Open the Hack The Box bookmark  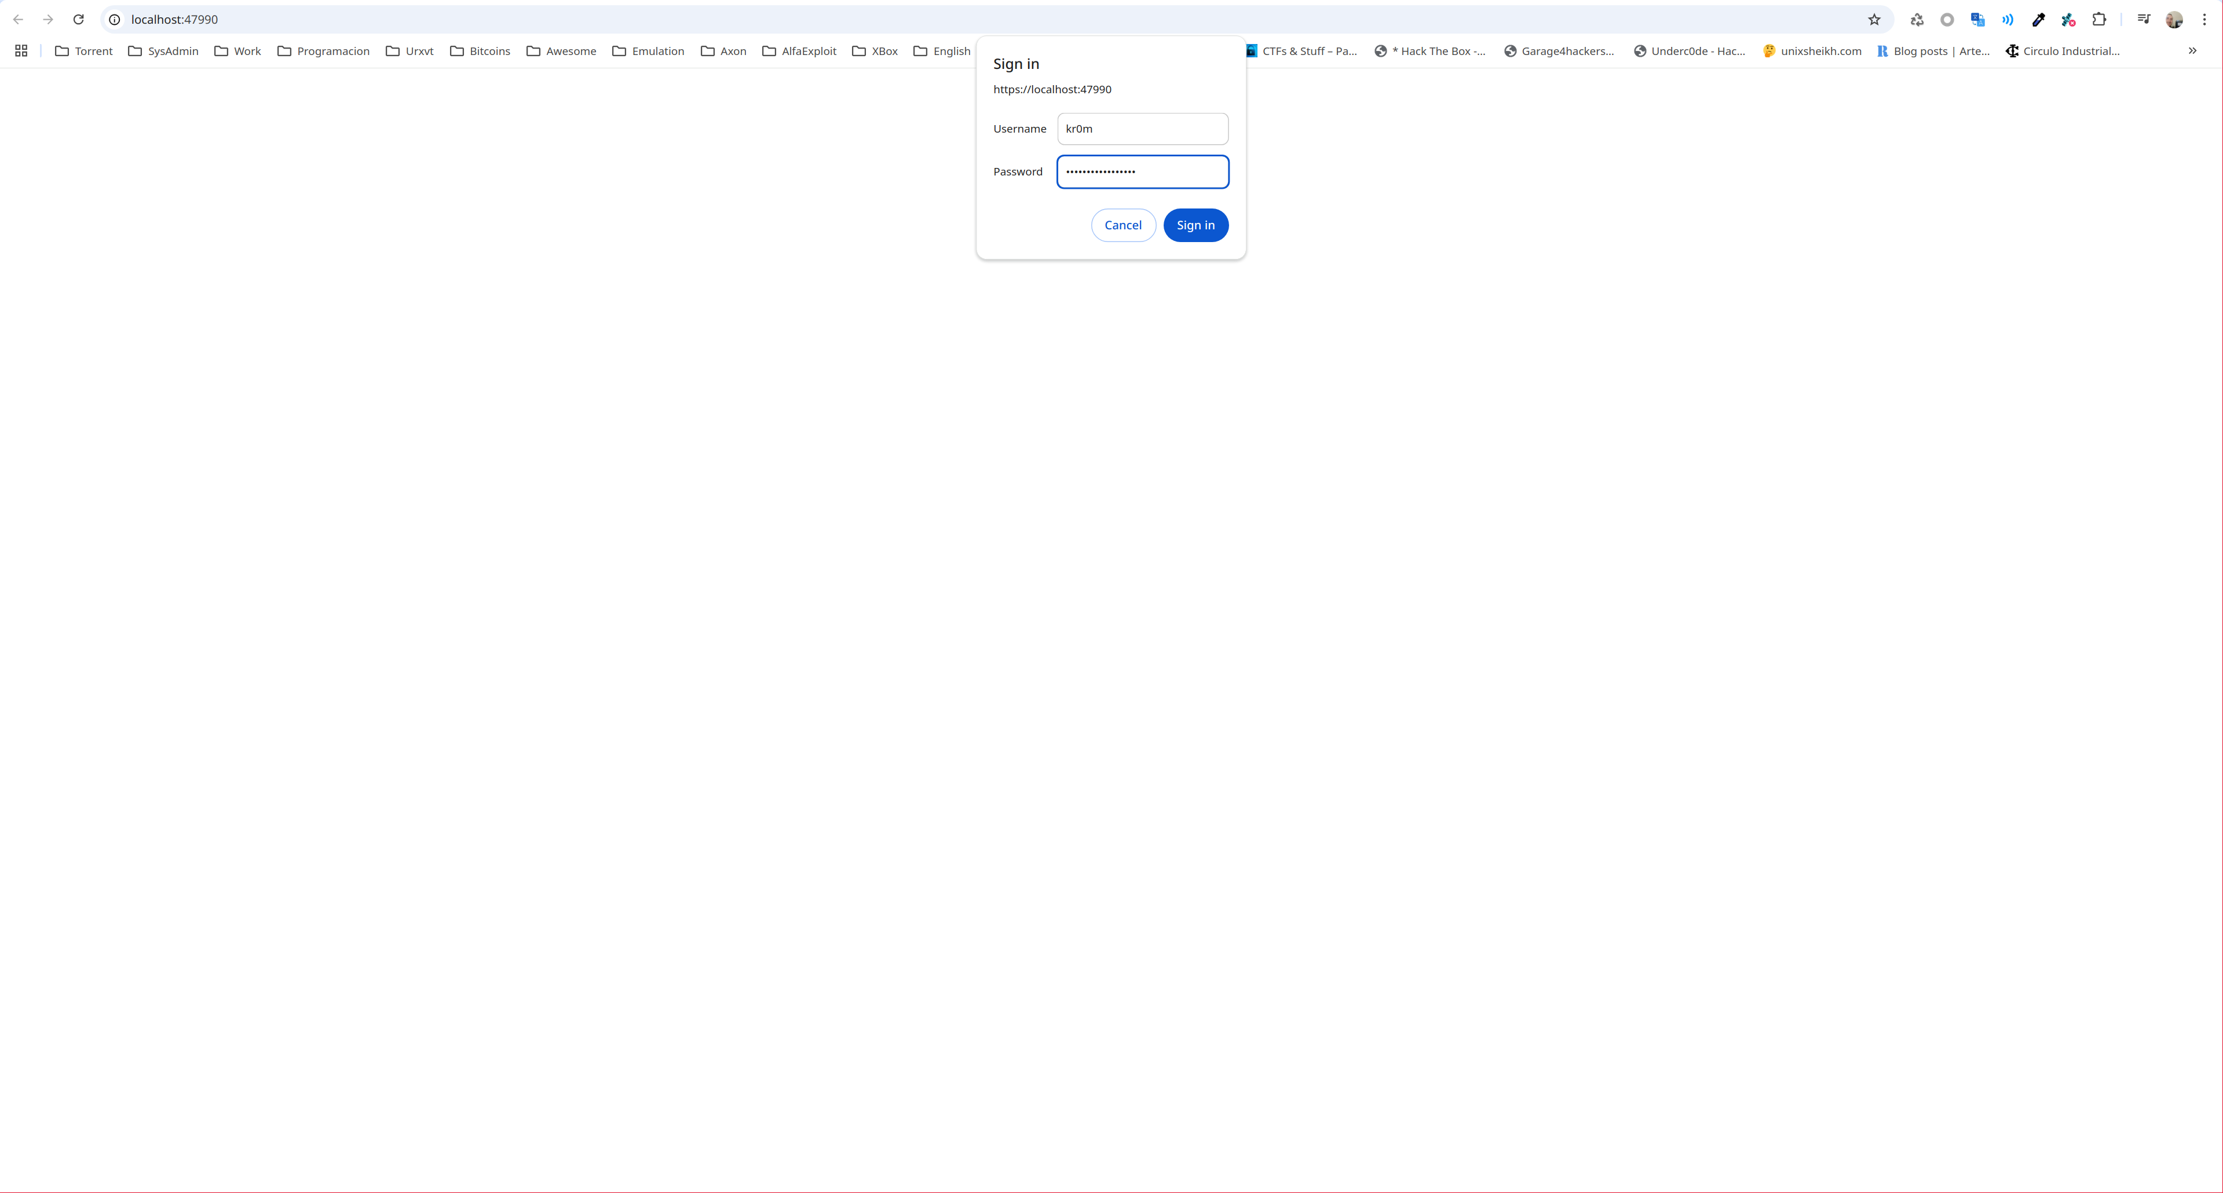click(1430, 51)
